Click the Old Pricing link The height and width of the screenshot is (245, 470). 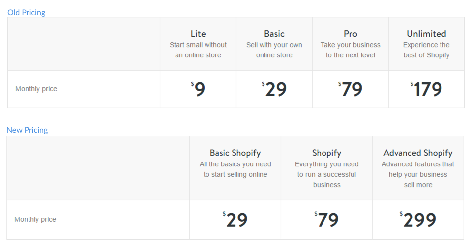pyautogui.click(x=26, y=13)
